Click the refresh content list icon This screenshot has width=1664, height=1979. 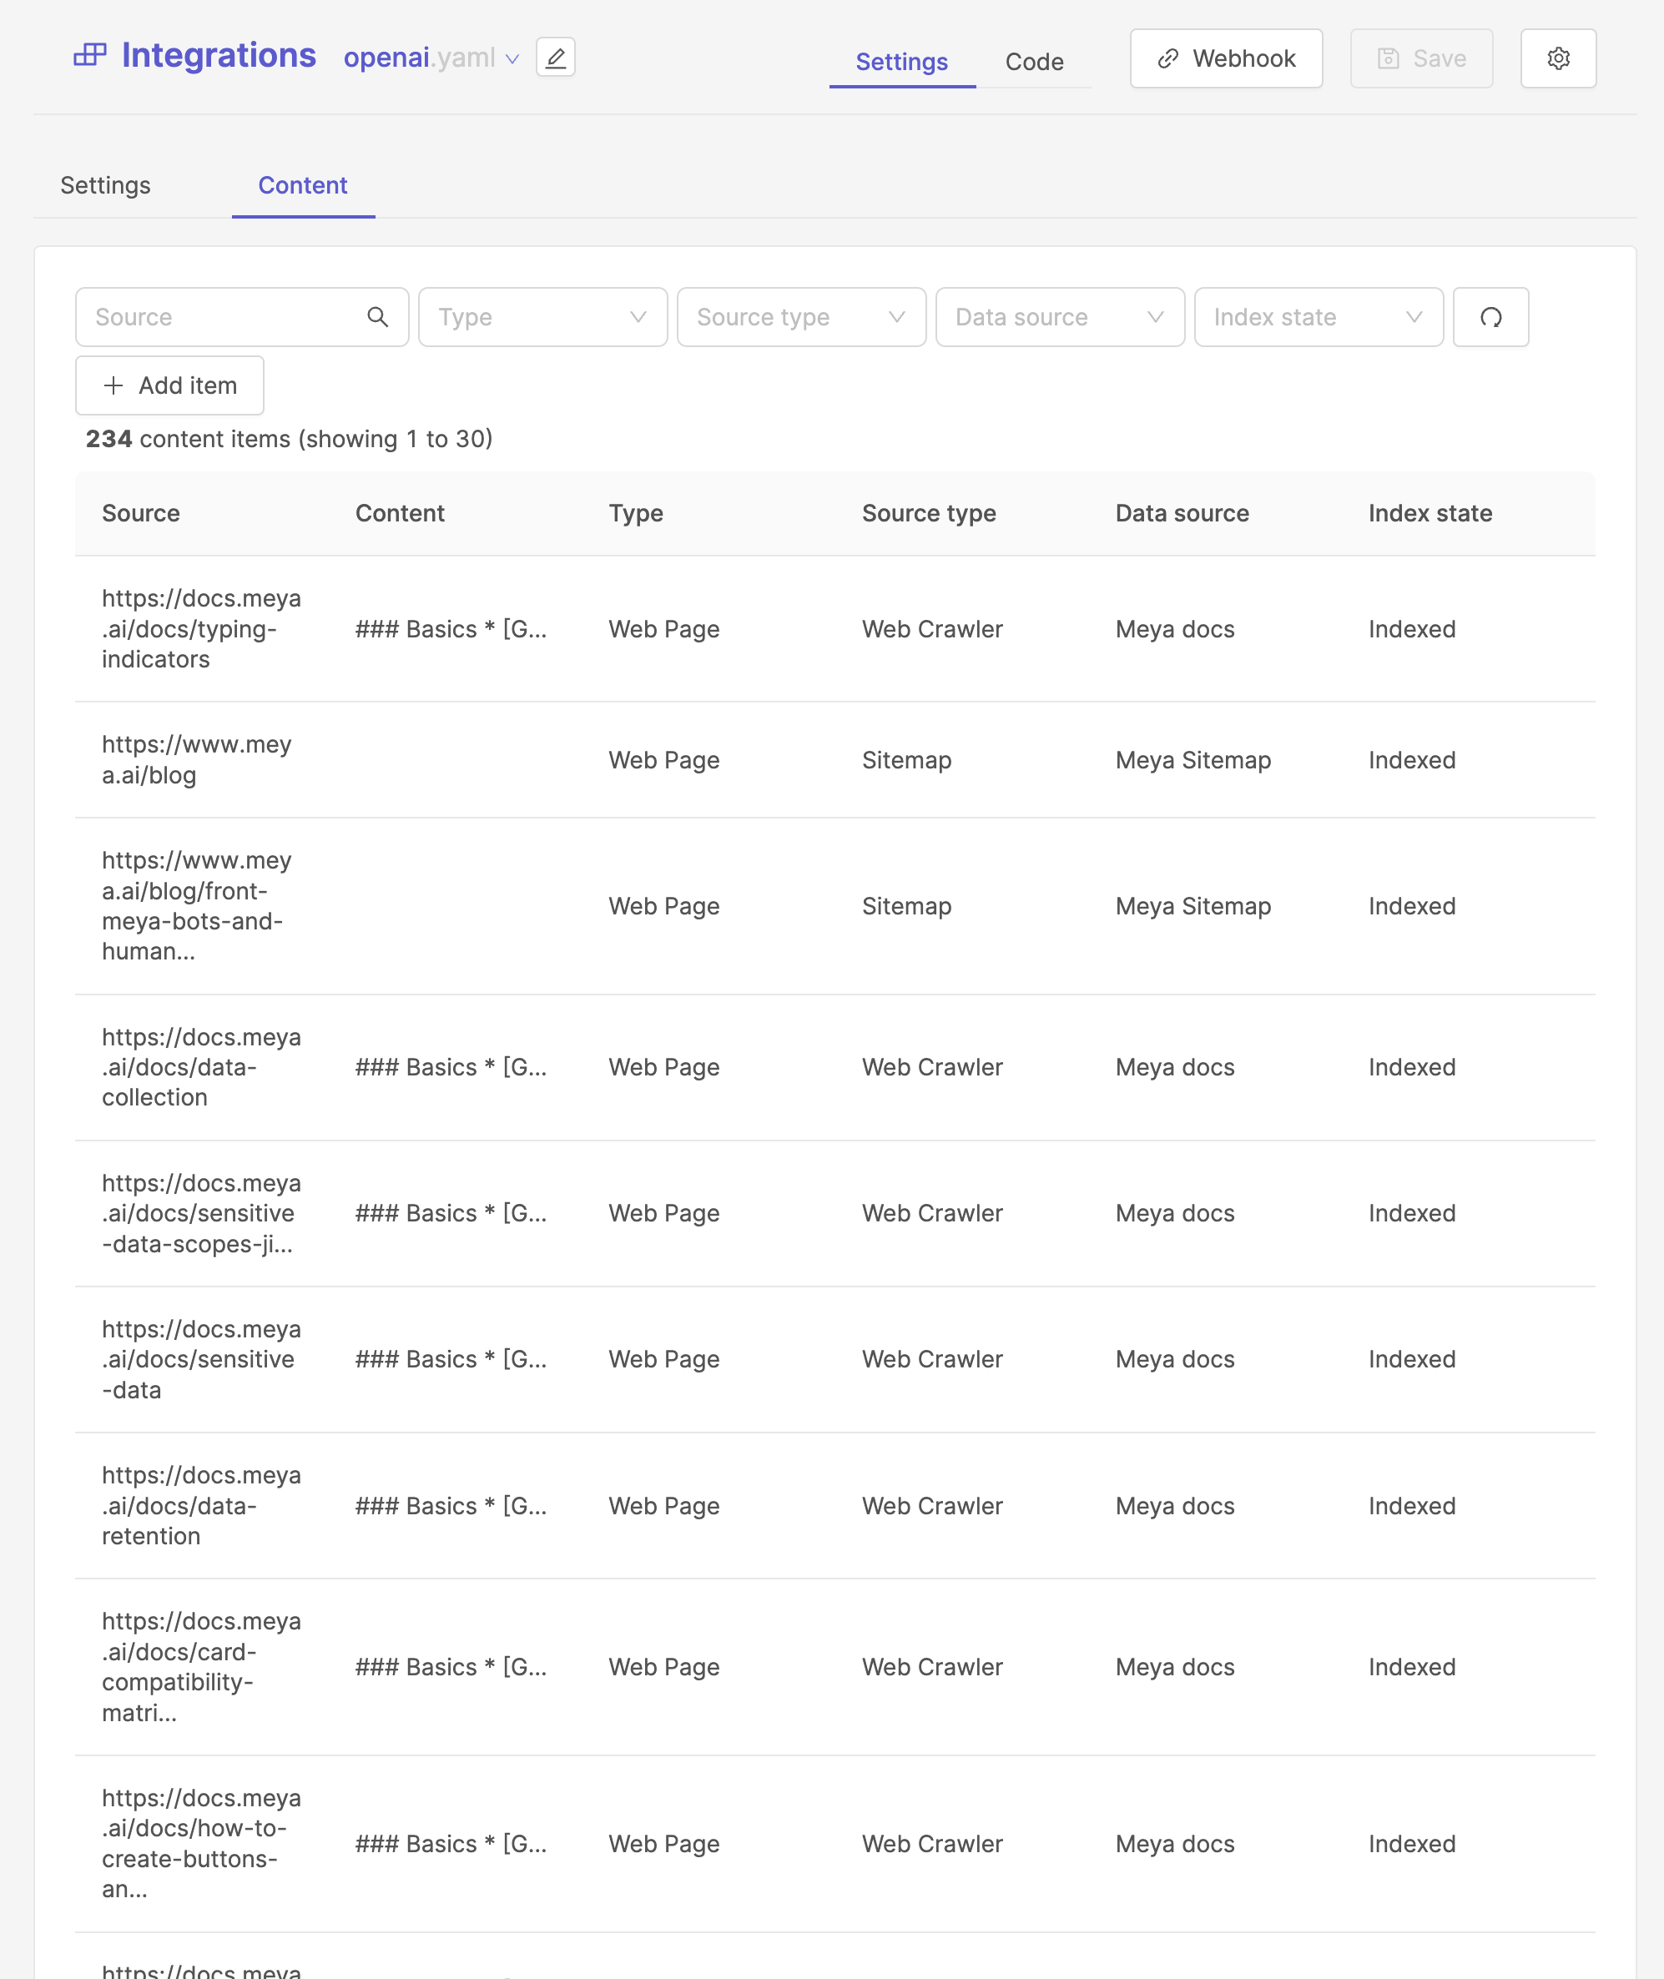click(x=1490, y=317)
